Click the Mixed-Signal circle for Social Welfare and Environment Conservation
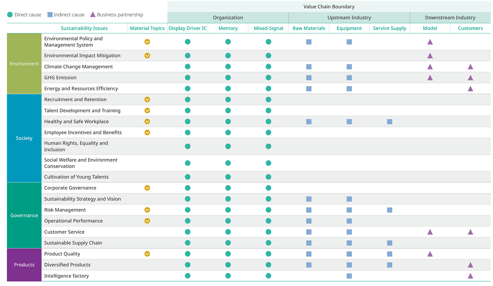The image size is (493, 286). (268, 163)
